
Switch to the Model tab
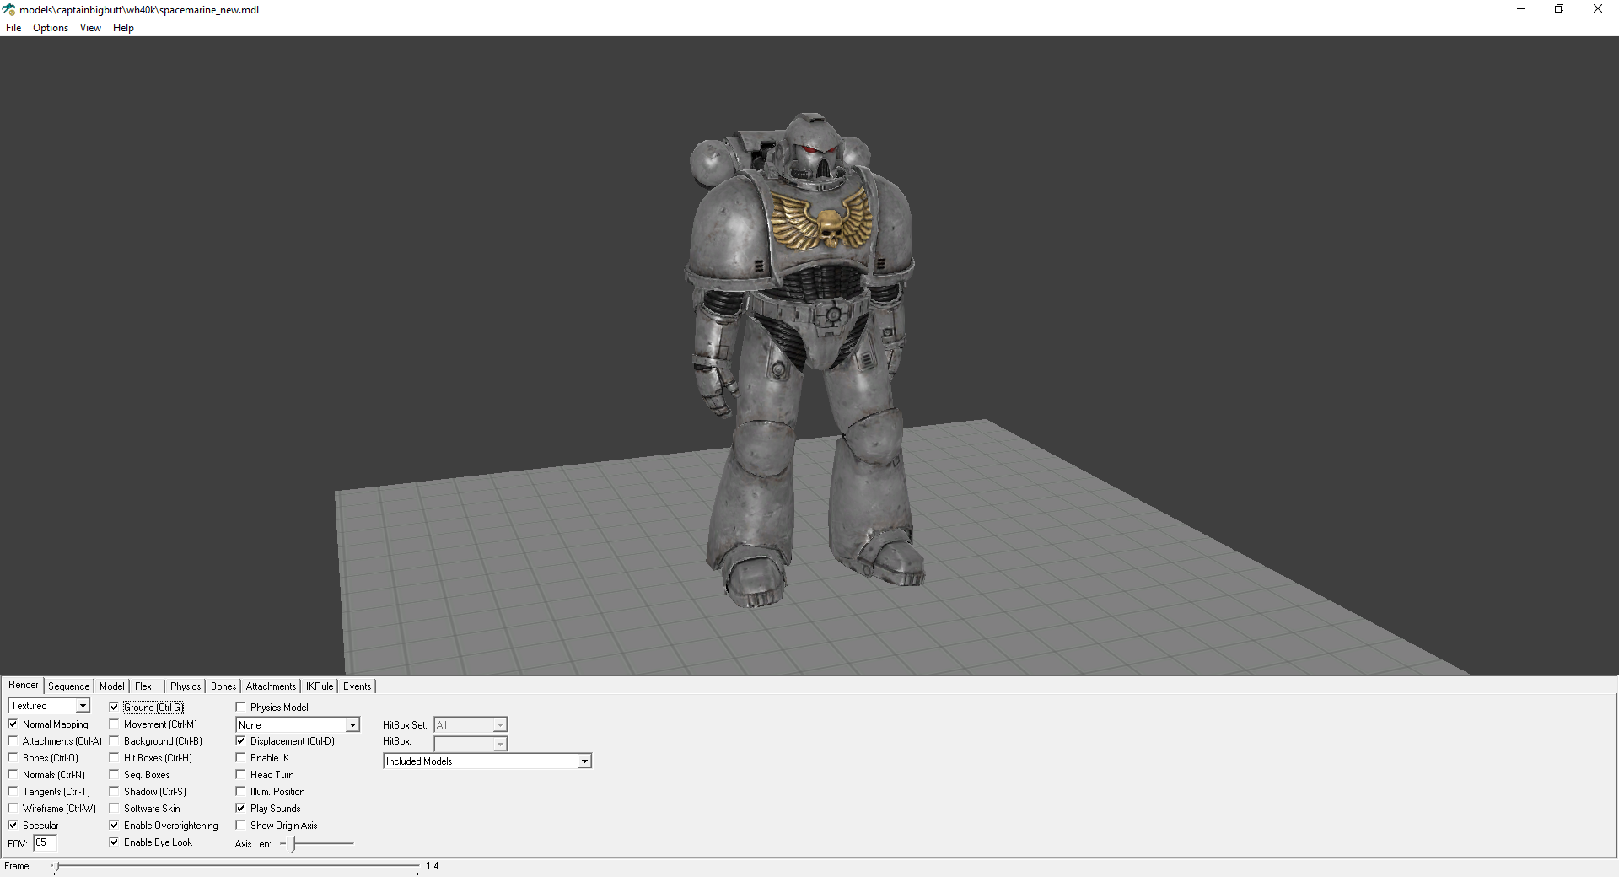point(111,686)
